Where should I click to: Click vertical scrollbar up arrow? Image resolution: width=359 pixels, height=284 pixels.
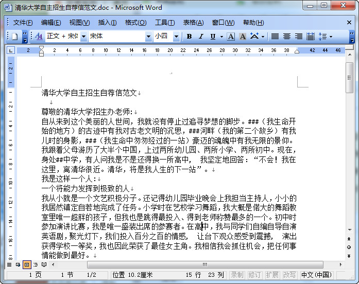pos(350,55)
